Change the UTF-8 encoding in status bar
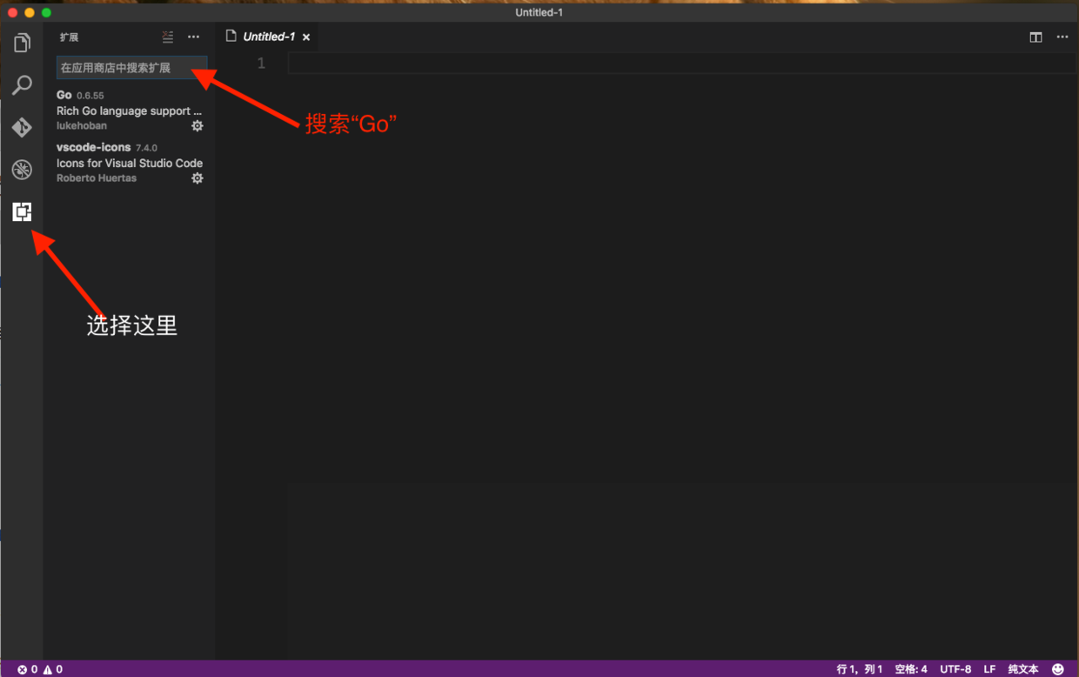Screen dimensions: 1079x677 (x=955, y=669)
